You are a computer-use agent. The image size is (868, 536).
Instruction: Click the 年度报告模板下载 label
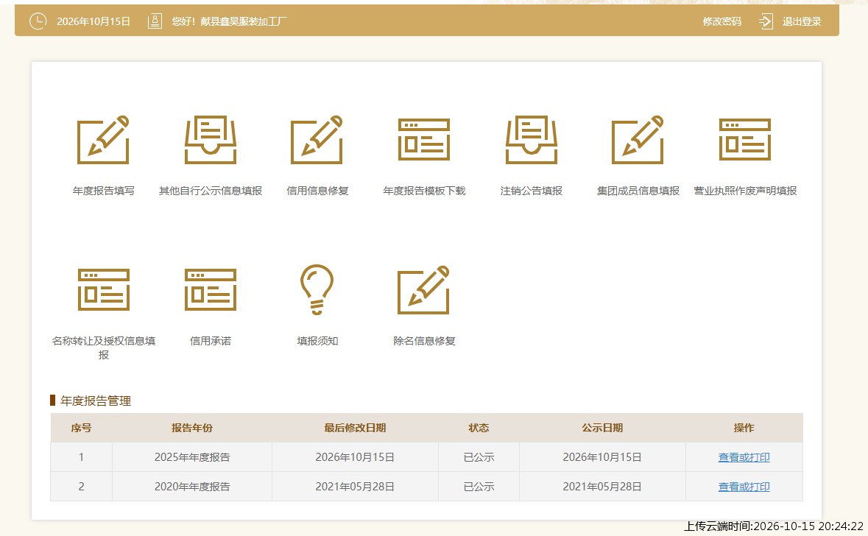[424, 191]
